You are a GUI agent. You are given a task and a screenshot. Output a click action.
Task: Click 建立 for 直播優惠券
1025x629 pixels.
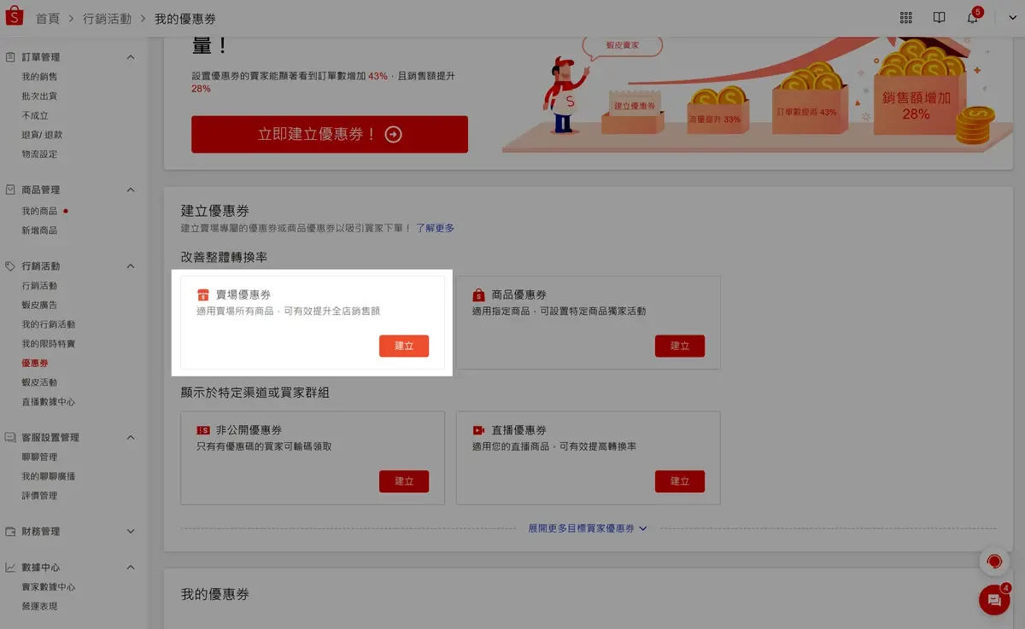coord(680,481)
